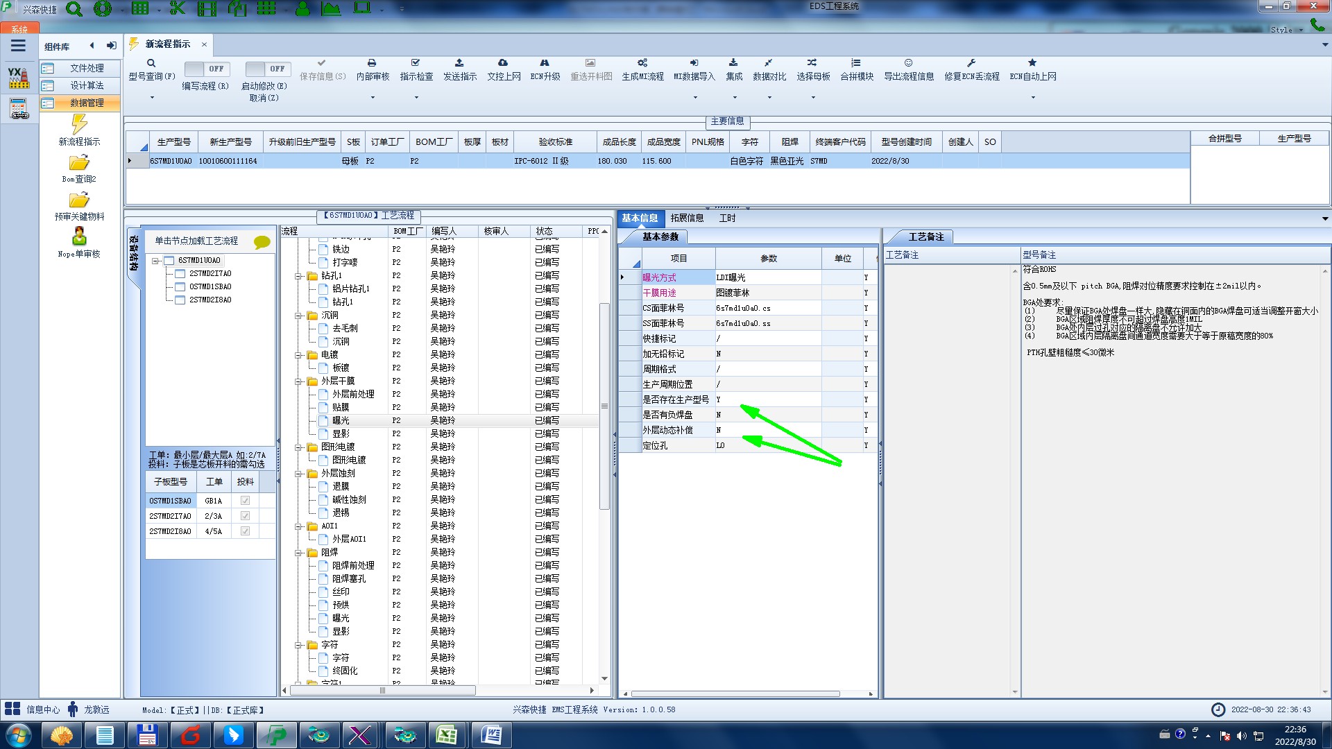Collapse the 外层蚀刻 process folder

coord(298,474)
